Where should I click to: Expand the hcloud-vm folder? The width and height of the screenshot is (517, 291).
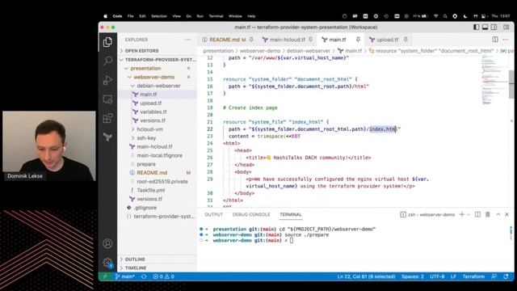(149, 129)
